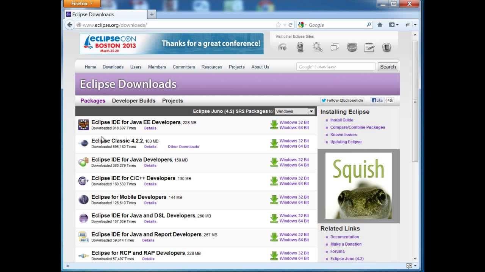This screenshot has width=485, height=272.
Task: Expand the toolbar overflow arrow at far right
Action: 415,25
